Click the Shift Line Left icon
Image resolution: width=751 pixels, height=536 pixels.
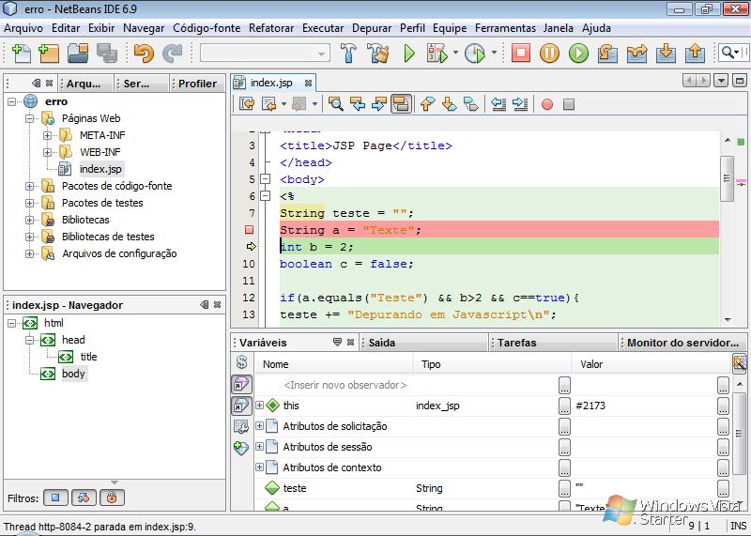[498, 103]
